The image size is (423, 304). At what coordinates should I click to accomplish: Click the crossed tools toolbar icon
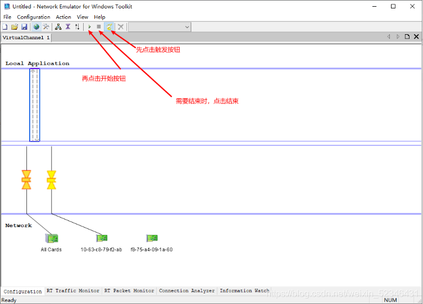pyautogui.click(x=46, y=27)
